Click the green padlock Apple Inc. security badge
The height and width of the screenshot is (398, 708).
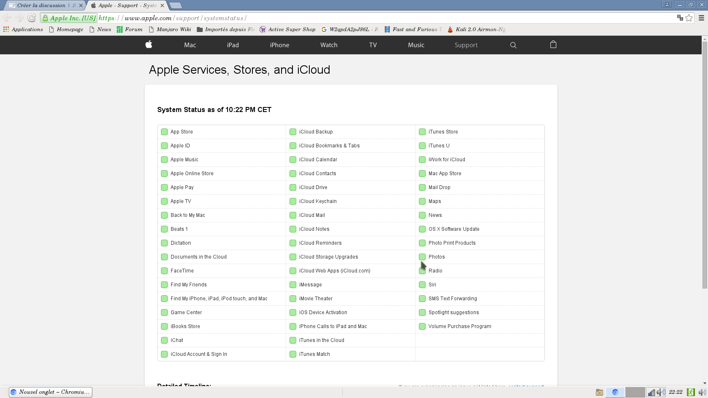coord(69,18)
